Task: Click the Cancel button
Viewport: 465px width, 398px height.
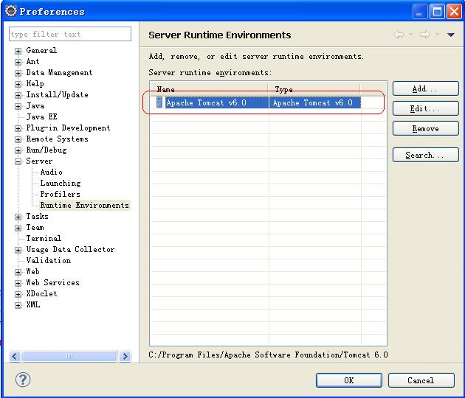Action: (421, 380)
